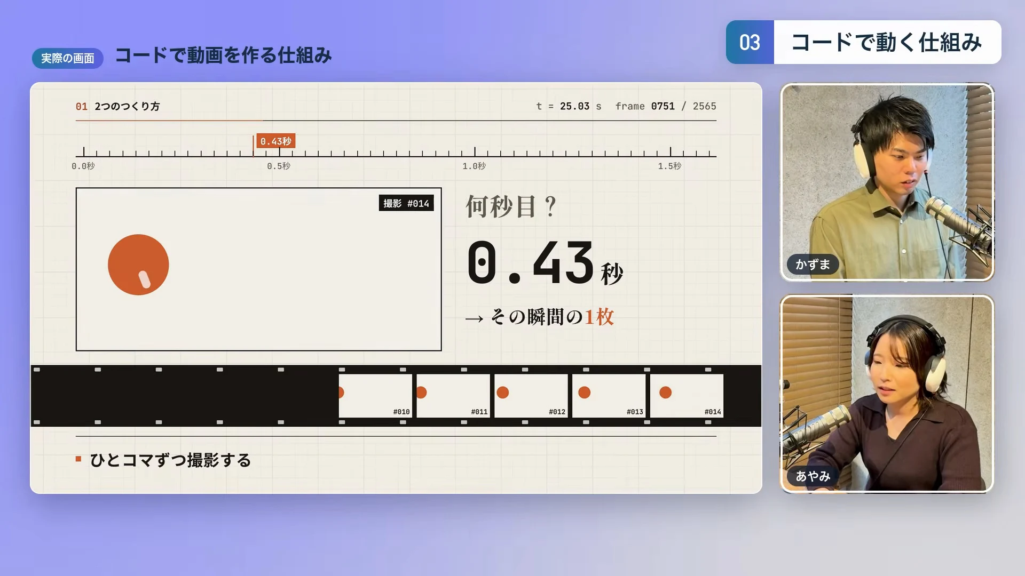The image size is (1025, 576).
Task: Click the 0.5秒 ruler label
Action: (x=279, y=166)
